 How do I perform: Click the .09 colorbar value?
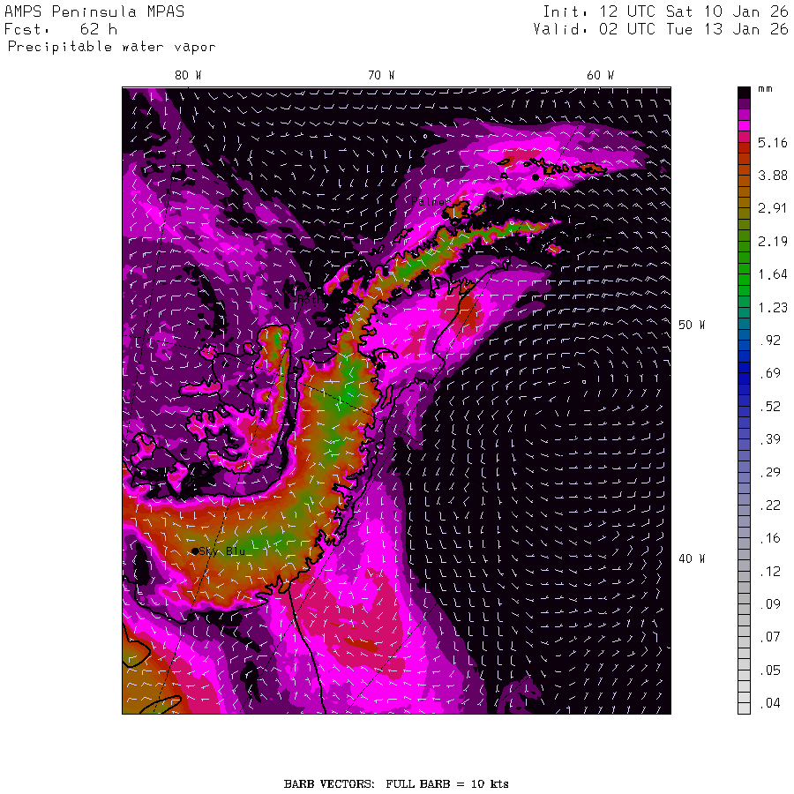tap(771, 604)
